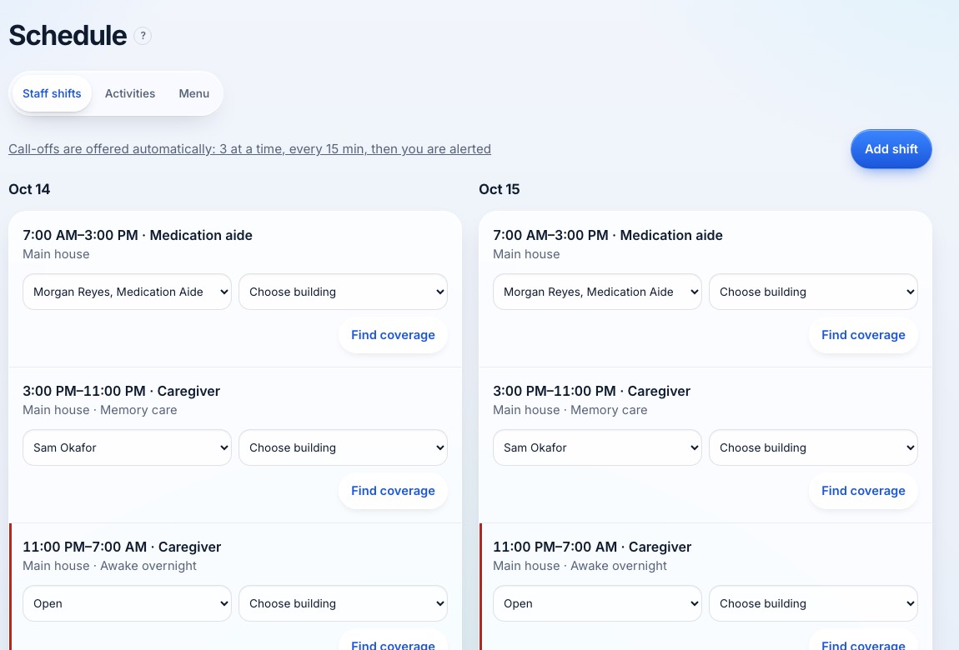The height and width of the screenshot is (650, 959).
Task: Click Oct 14 'Main house · Memory care' text
Action: 100,410
